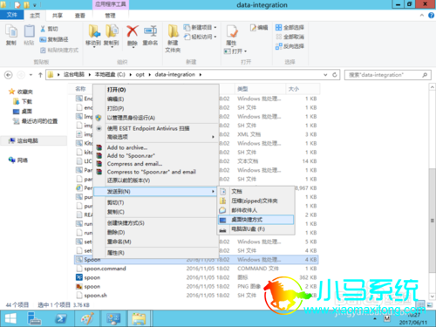
Task: Select the spoon.sh file row
Action: click(x=196, y=296)
